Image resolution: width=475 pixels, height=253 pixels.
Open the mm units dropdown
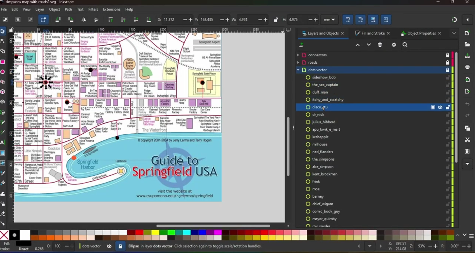(330, 20)
